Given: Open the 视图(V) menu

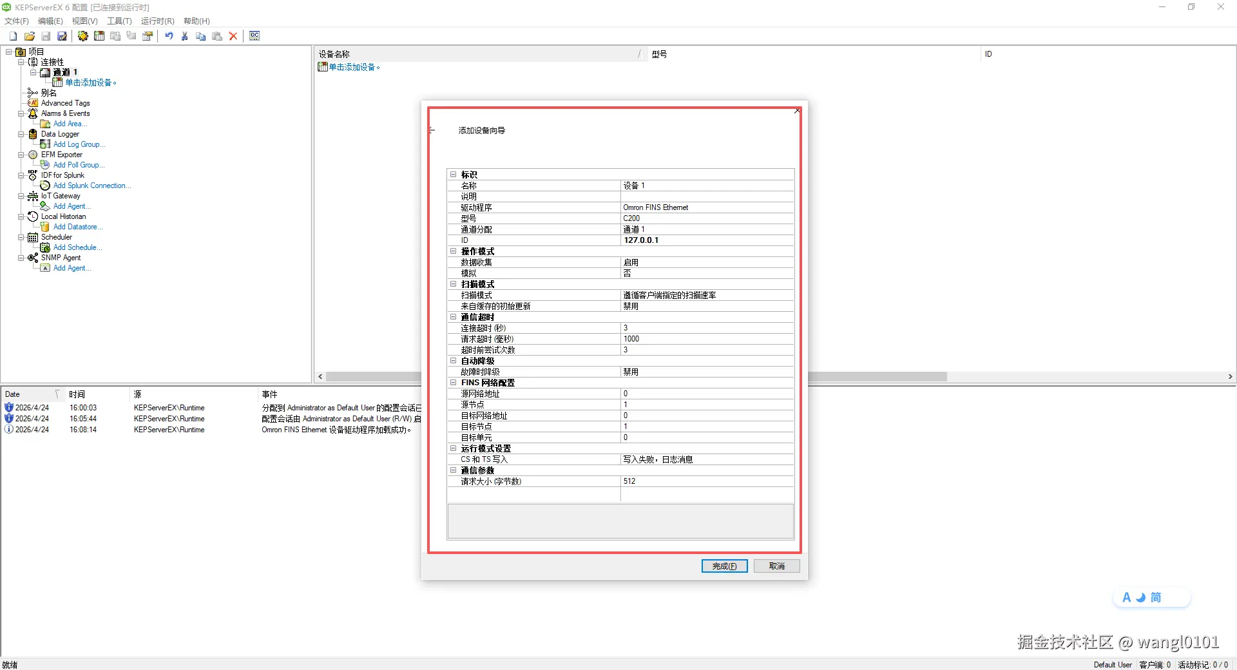Looking at the screenshot, I should pyautogui.click(x=84, y=21).
